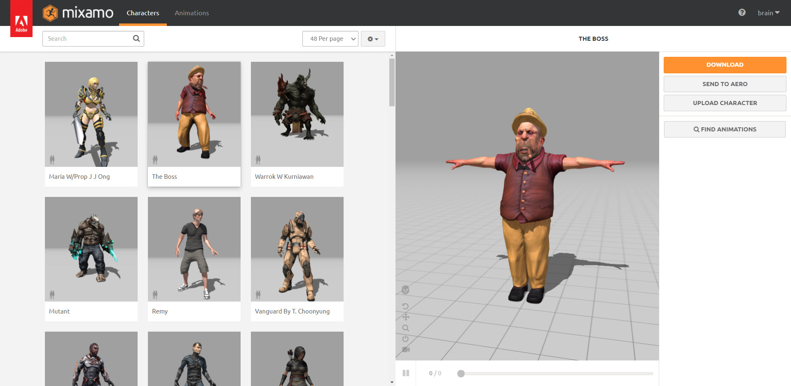Click UPLOAD CHARACTER button

click(725, 103)
